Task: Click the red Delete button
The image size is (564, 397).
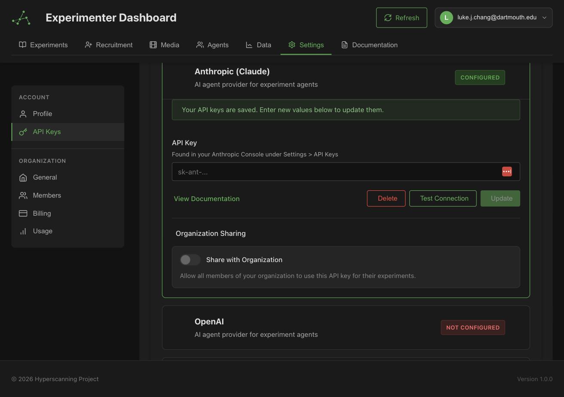Action: click(386, 198)
